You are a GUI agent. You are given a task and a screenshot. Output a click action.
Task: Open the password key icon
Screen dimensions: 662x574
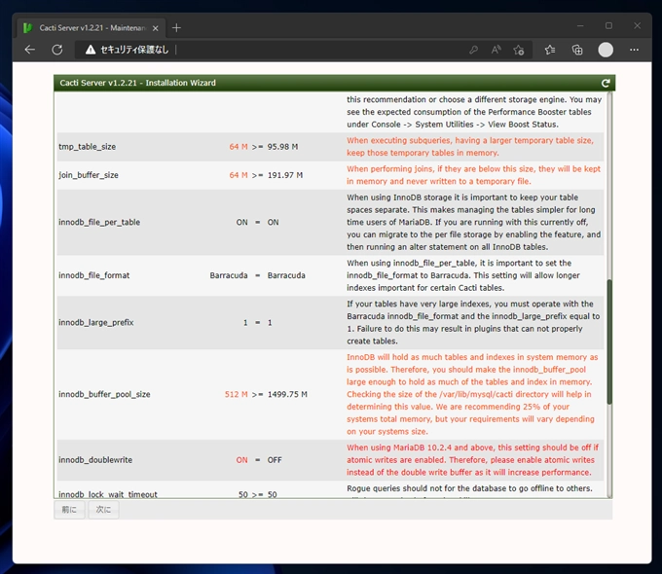click(x=473, y=50)
